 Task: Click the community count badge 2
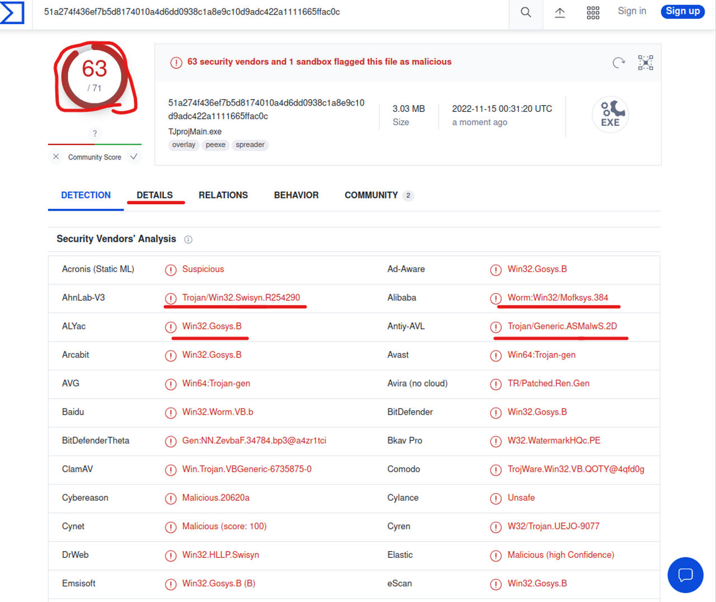[408, 195]
